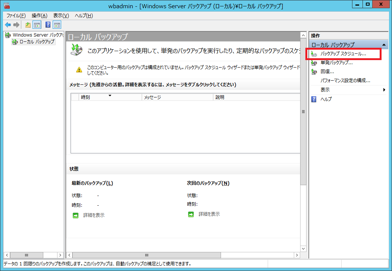Click the green arrow under 次回のバックアップ
The height and width of the screenshot is (271, 392).
tap(191, 214)
